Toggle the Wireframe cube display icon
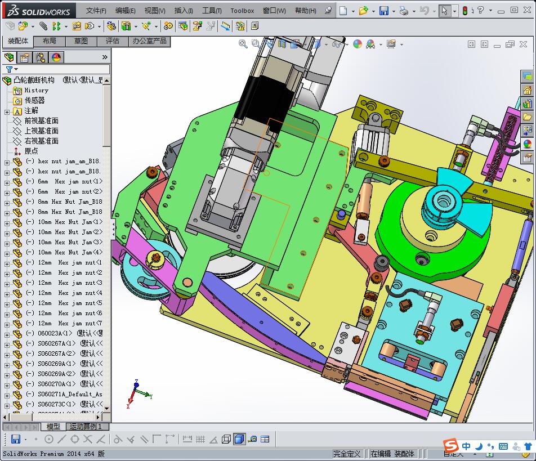The width and height of the screenshot is (536, 461). [226, 439]
